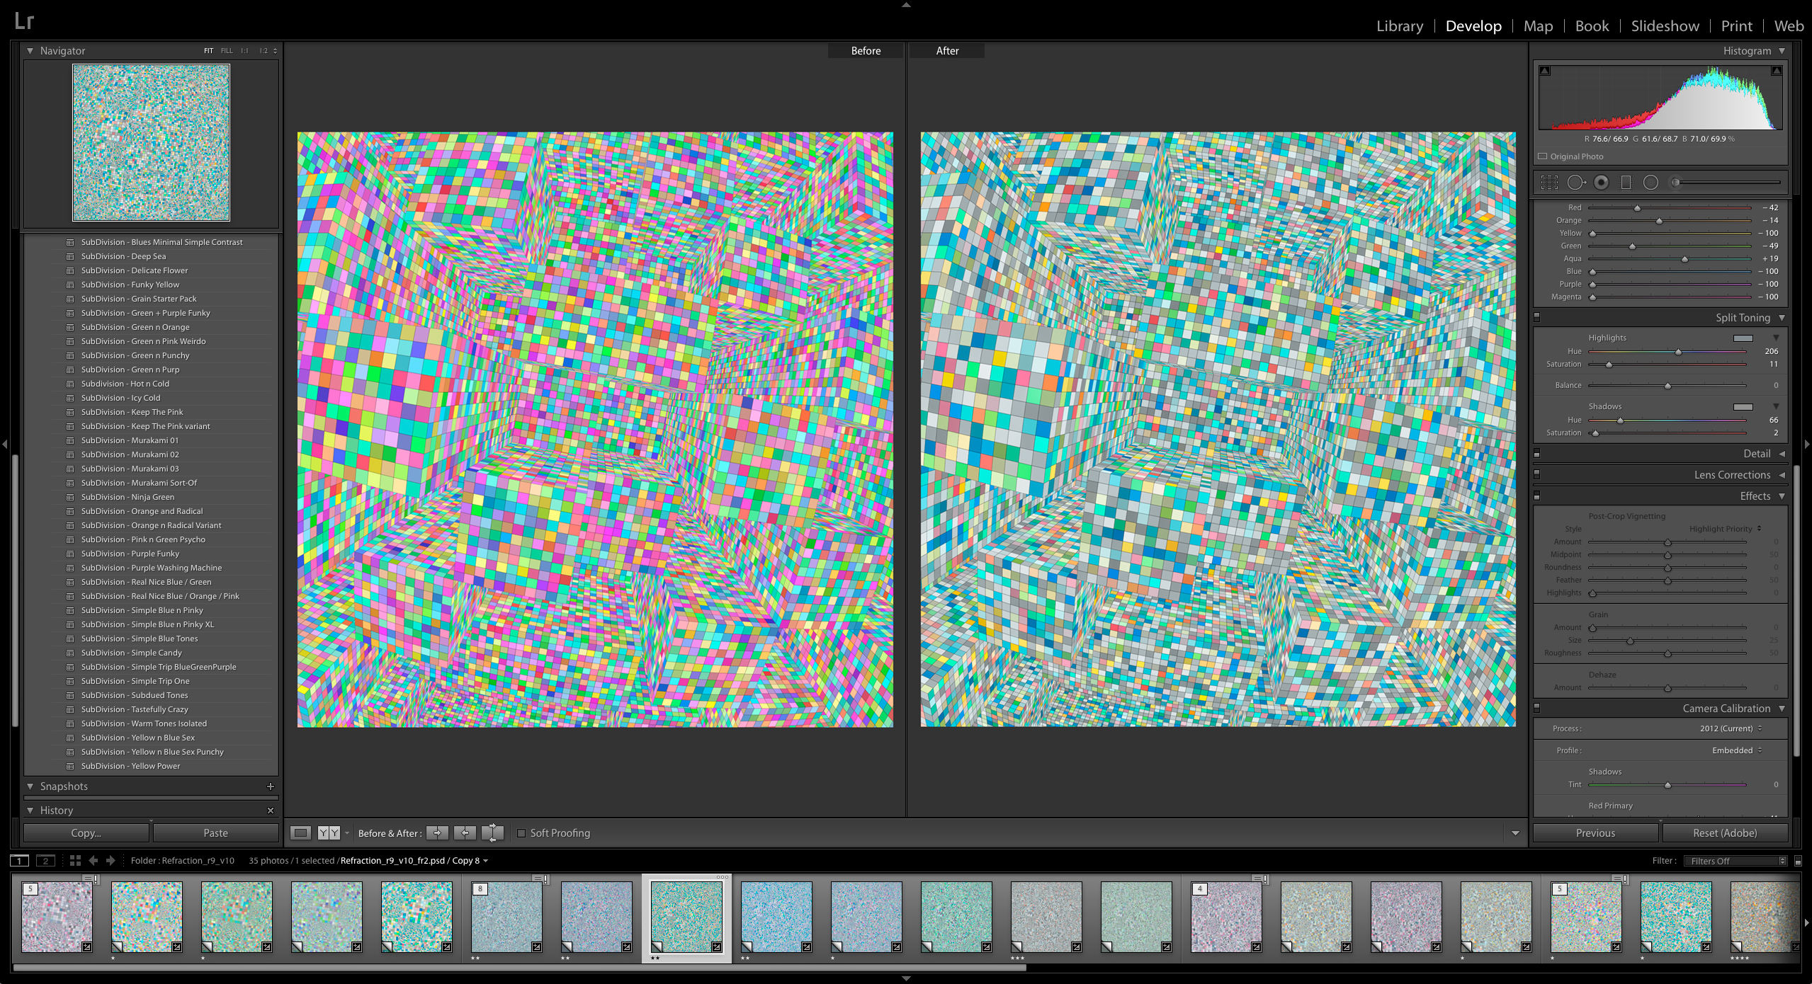
Task: Open Split Toning Shadows color swatch
Action: (1743, 407)
